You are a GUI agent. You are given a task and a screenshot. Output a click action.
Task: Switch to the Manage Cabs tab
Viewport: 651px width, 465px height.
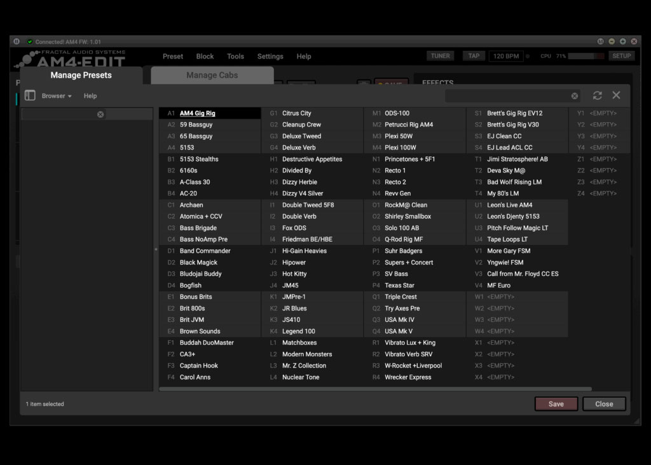(212, 75)
